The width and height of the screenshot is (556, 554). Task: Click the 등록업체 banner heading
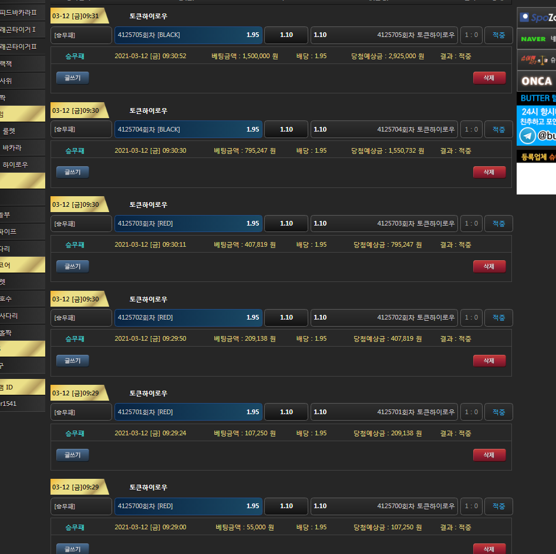pos(536,156)
